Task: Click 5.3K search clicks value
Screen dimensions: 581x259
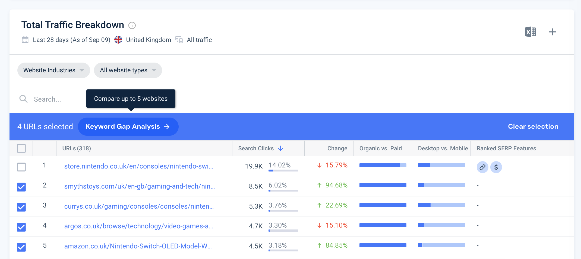Action: coord(256,206)
